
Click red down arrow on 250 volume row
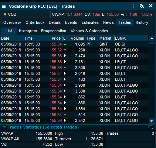65,50
